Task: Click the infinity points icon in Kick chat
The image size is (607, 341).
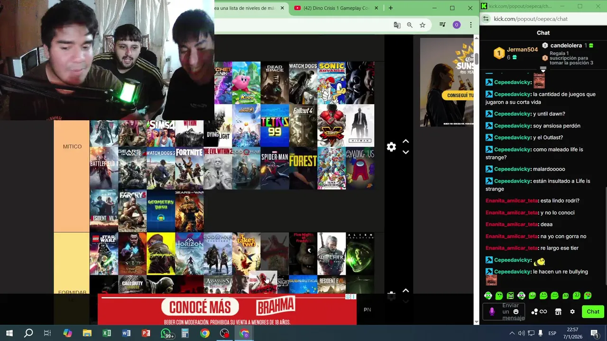Action: (543, 312)
